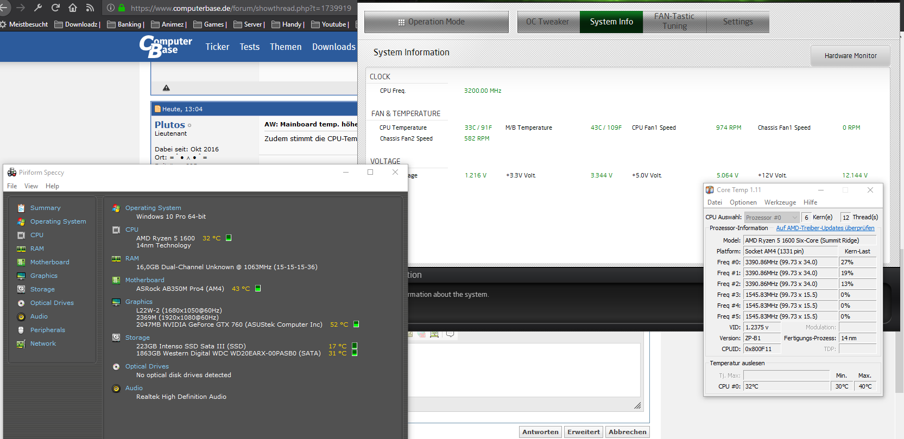This screenshot has height=439, width=904.
Task: Click the browser back arrow button
Action: tap(4, 8)
